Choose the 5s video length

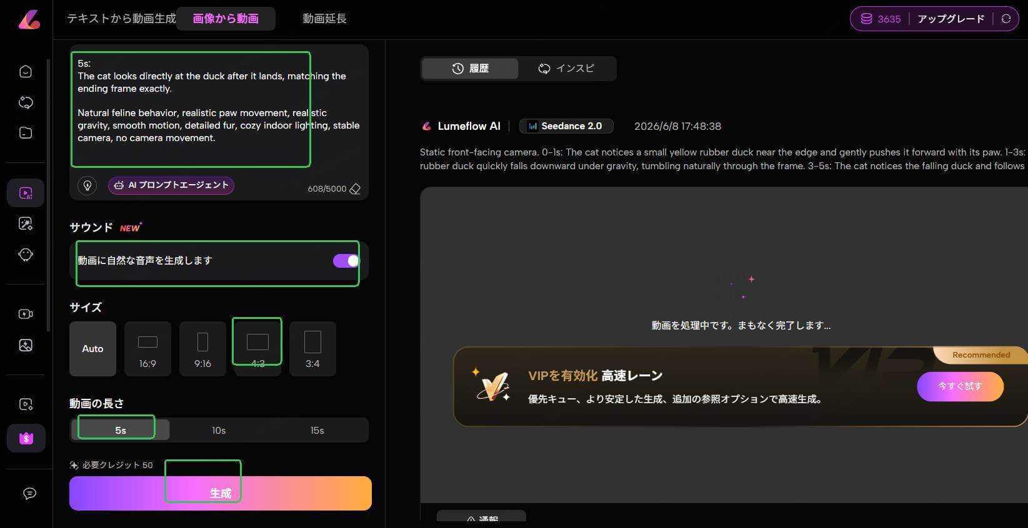point(121,430)
